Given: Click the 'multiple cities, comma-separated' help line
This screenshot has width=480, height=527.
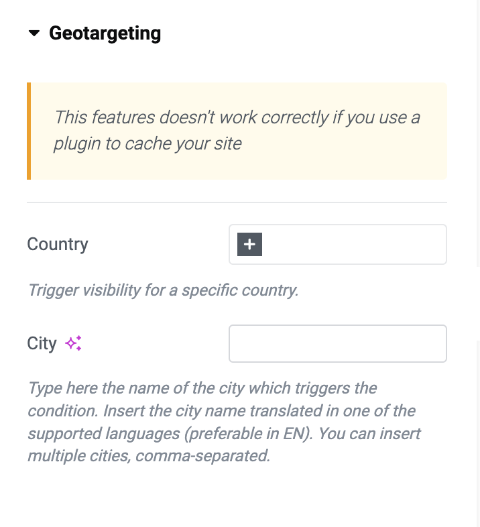Looking at the screenshot, I should pyautogui.click(x=149, y=456).
